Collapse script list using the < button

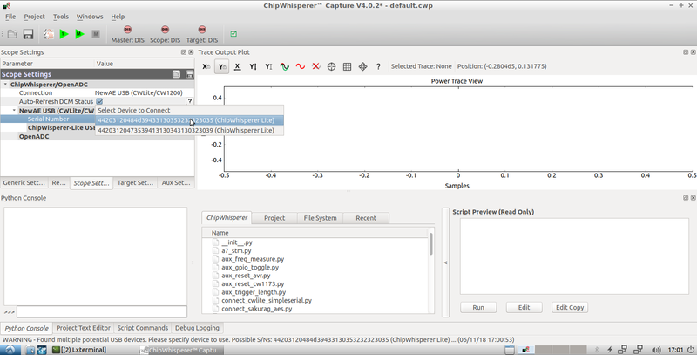click(x=445, y=263)
